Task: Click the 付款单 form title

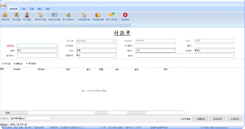Action: coord(122,33)
